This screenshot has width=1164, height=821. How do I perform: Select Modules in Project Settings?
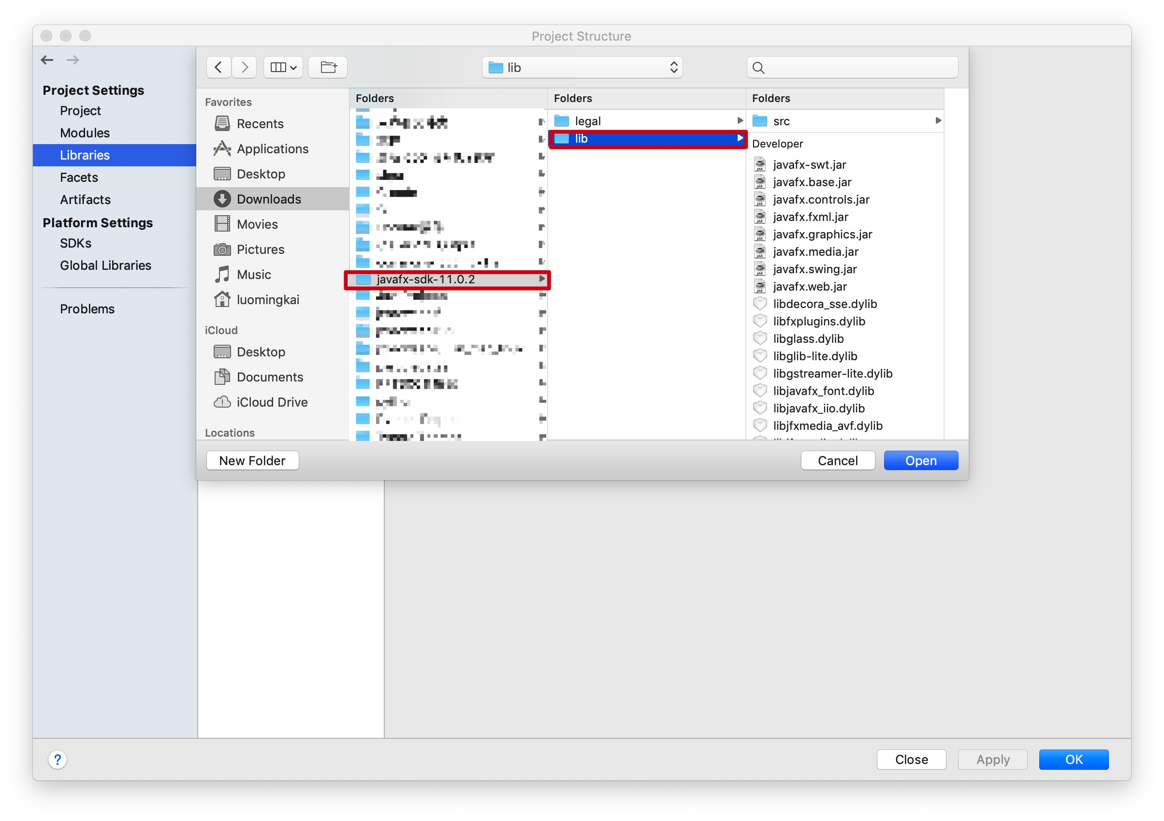[85, 132]
